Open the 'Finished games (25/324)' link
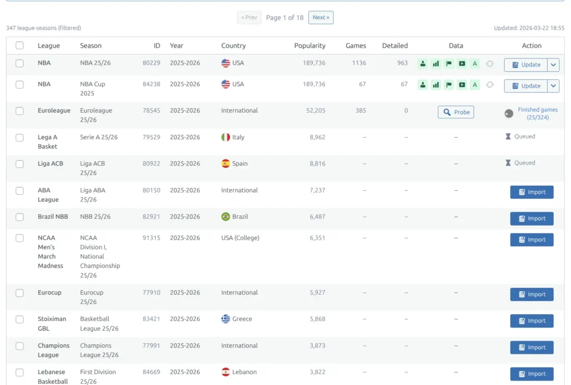Screen dimensions: 571x385 [x=538, y=114]
